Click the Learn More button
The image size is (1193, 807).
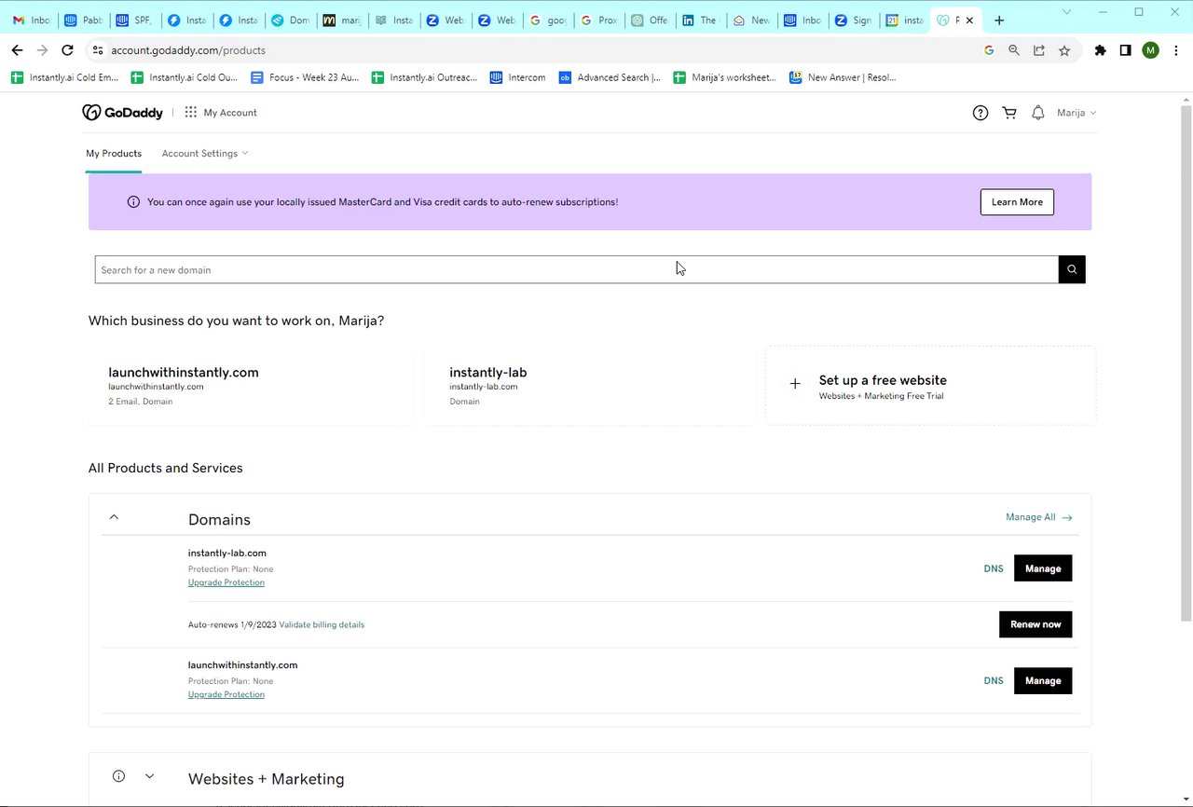coord(1017,202)
